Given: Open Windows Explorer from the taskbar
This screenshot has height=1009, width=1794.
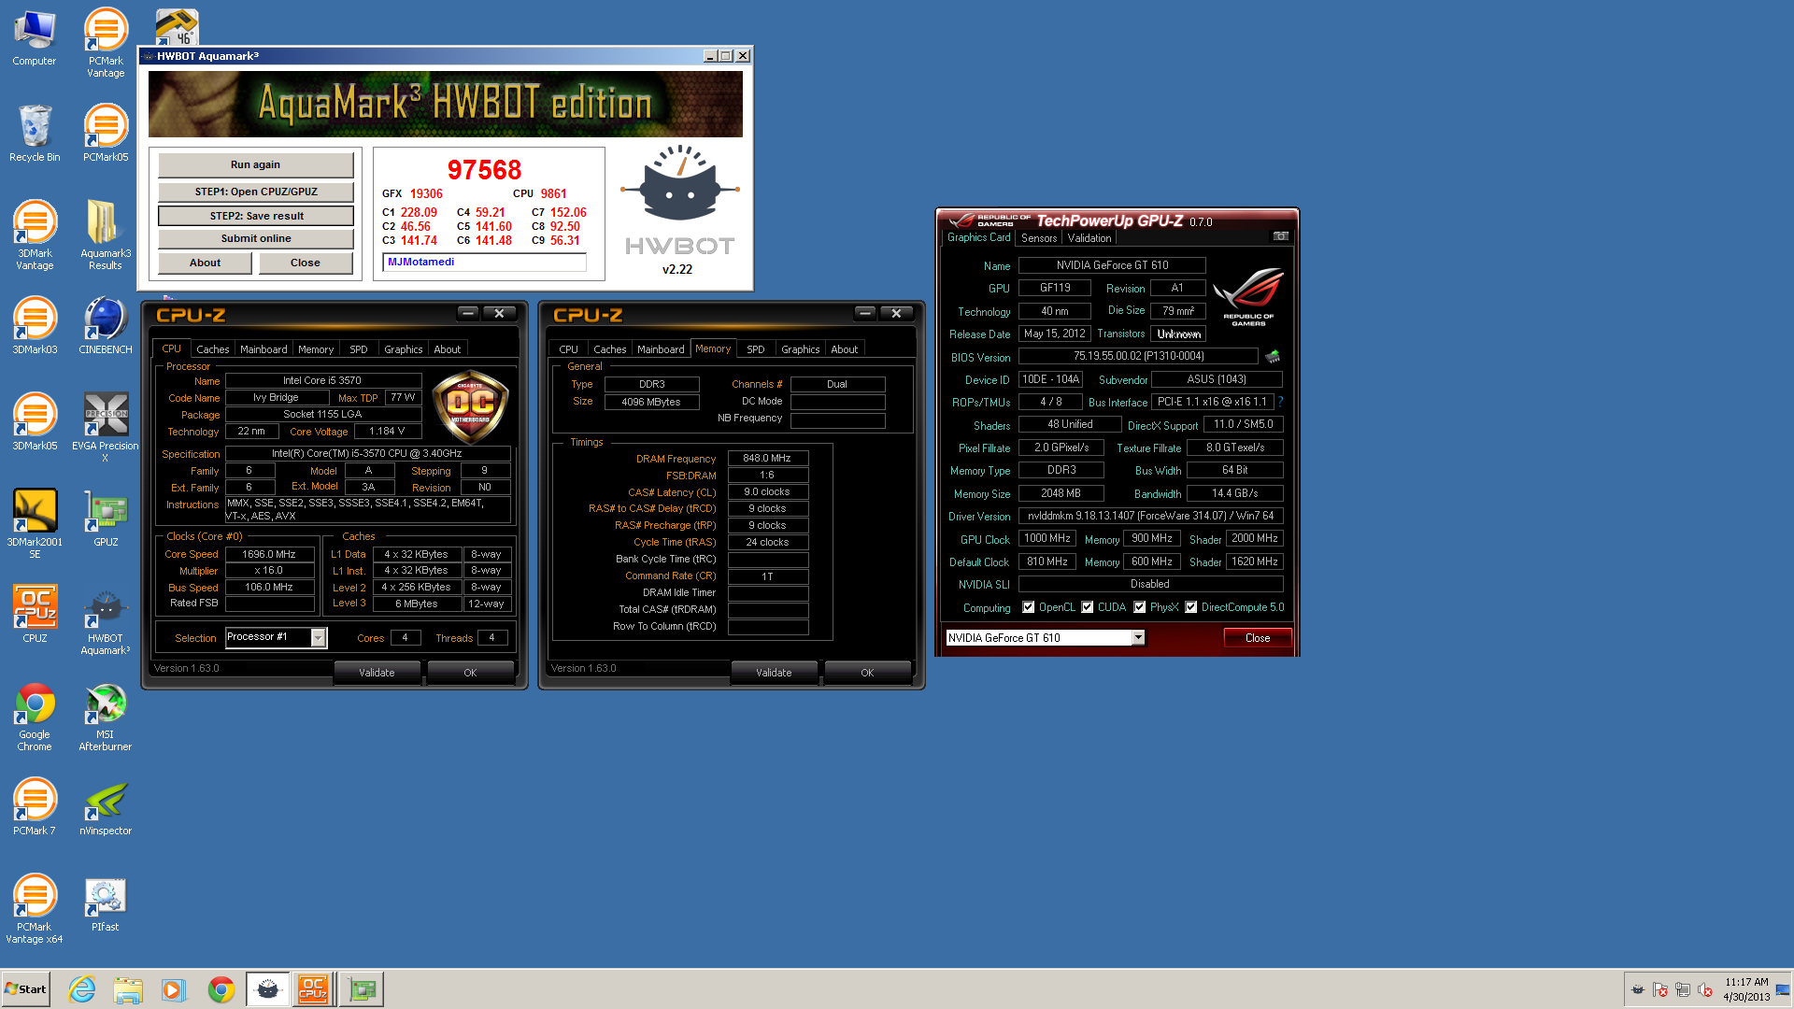Looking at the screenshot, I should 128,989.
